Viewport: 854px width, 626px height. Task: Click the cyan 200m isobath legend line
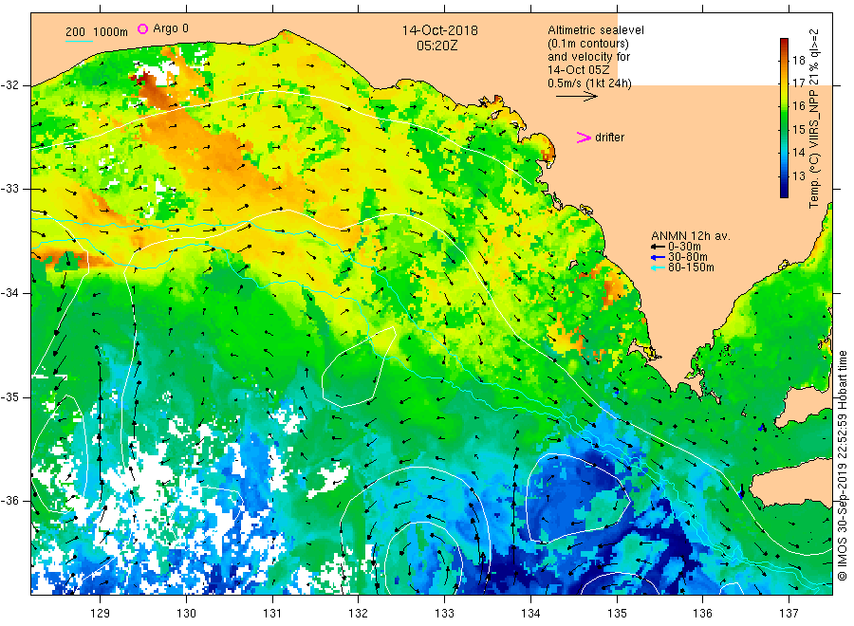(x=79, y=41)
